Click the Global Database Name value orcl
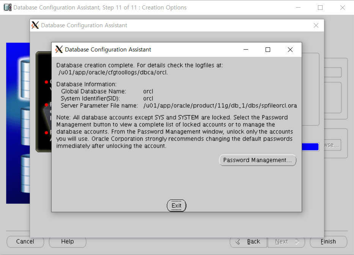Viewport: 354px width, 255px height. click(148, 91)
